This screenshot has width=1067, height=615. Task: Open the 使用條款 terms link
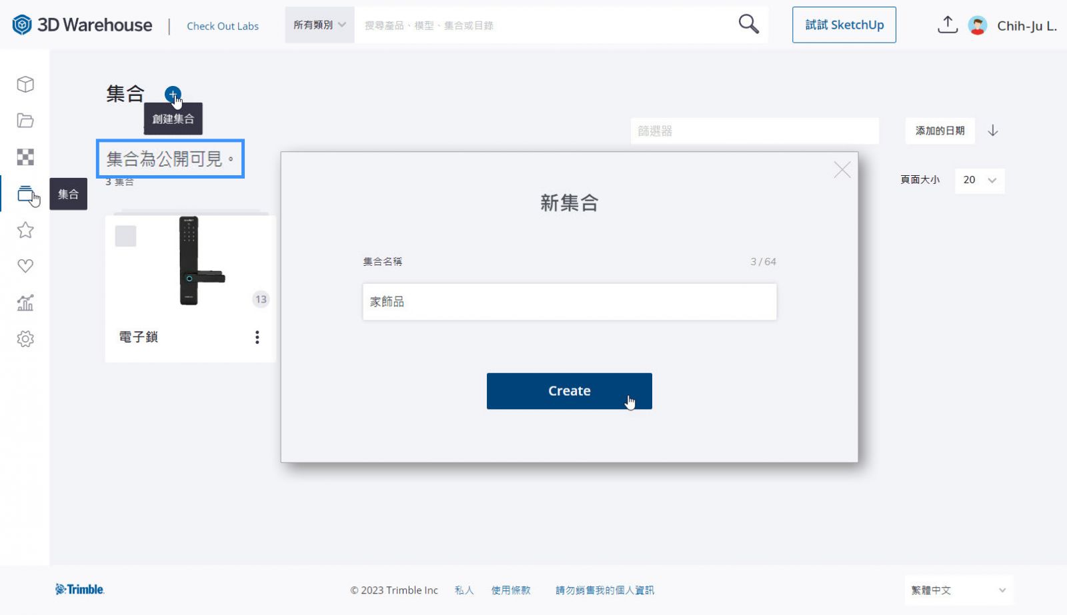click(511, 590)
